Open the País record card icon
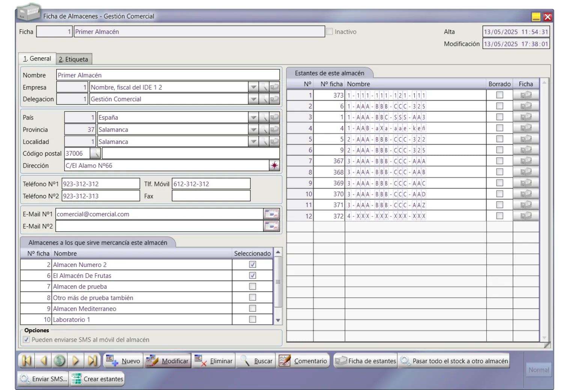Screen dimensions: 569x390 tap(275, 117)
